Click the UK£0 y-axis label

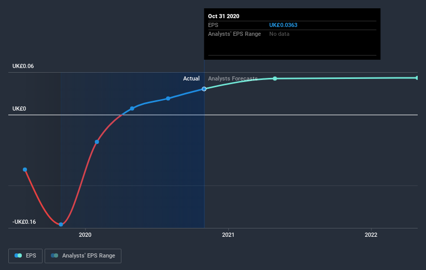(19, 109)
